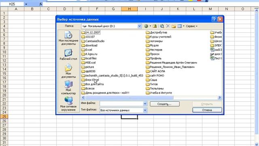Select folder Всякое
This screenshot has height=146, width=259.
(x=88, y=88)
